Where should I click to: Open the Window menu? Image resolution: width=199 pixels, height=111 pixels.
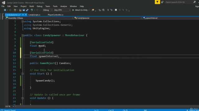click(x=73, y=6)
